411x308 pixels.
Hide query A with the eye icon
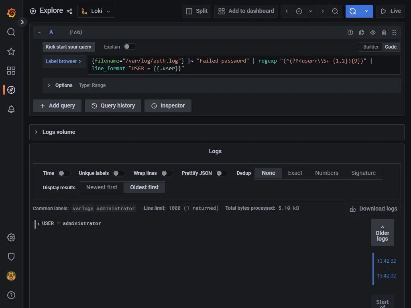pos(373,32)
